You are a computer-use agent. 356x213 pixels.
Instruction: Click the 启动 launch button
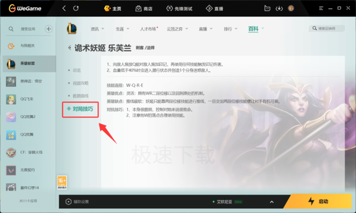318,201
